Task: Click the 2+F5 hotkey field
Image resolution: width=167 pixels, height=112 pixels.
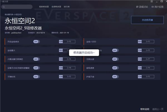Action: (148, 50)
